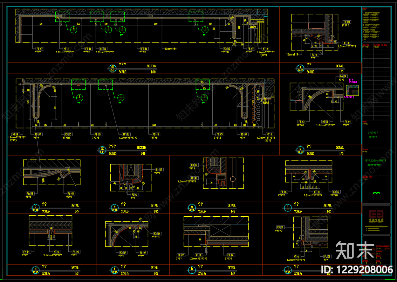Select the MT 01 tag in detail a
397x282 pixels.
(346, 43)
